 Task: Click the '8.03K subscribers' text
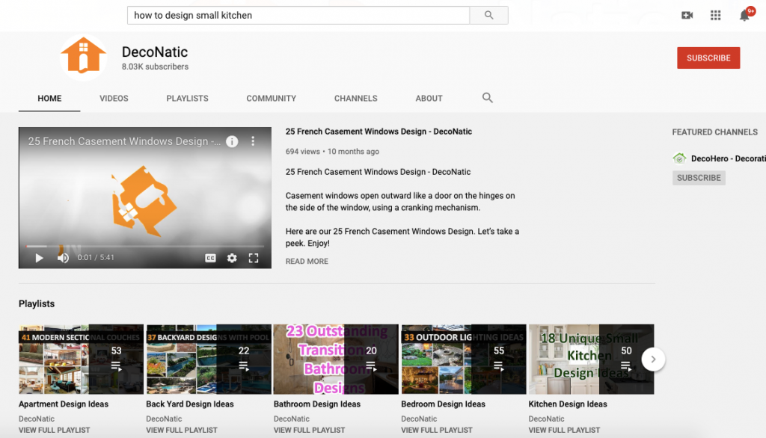click(x=155, y=67)
